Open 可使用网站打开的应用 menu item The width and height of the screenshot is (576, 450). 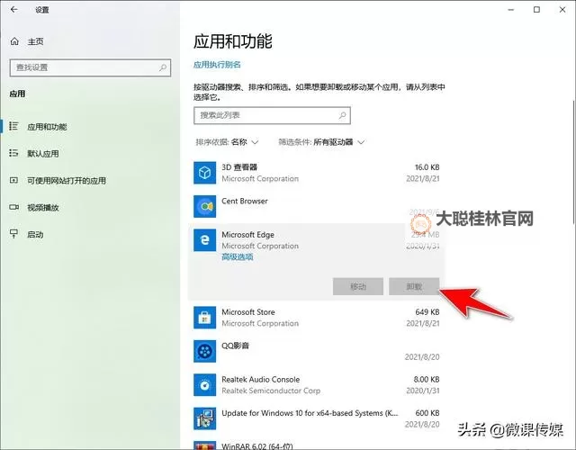tap(67, 180)
